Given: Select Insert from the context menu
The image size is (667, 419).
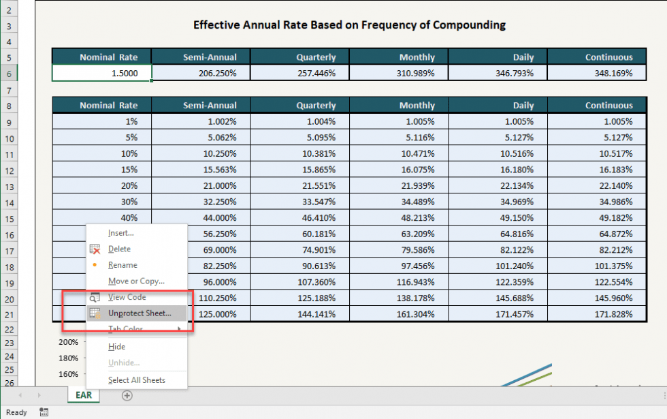Looking at the screenshot, I should point(120,232).
